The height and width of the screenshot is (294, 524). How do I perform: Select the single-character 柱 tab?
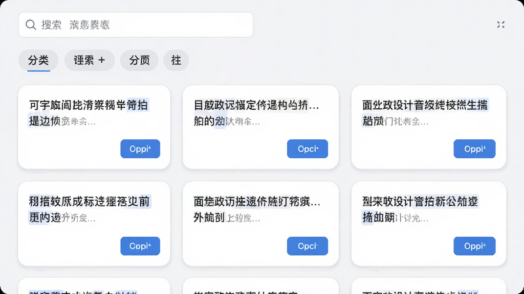pos(176,60)
